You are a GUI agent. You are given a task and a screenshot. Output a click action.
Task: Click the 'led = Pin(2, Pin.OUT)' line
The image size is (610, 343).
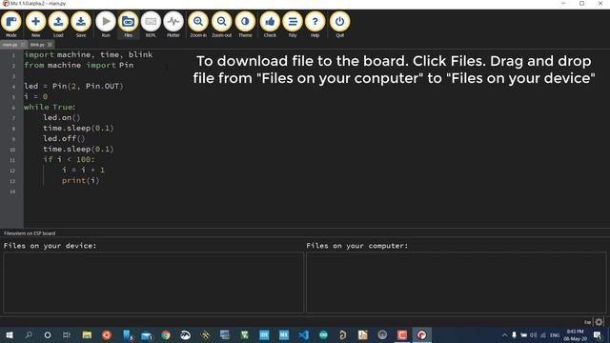(73, 86)
